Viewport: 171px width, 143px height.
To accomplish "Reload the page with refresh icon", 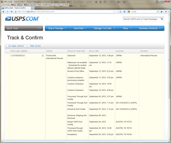I will pos(124,12).
